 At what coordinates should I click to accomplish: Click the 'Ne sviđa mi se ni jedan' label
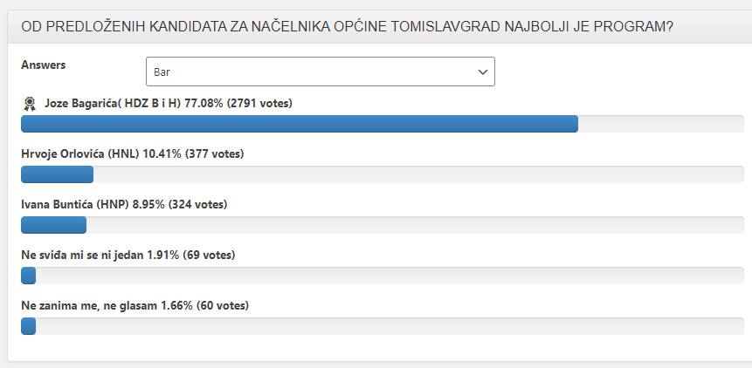[x=82, y=256]
